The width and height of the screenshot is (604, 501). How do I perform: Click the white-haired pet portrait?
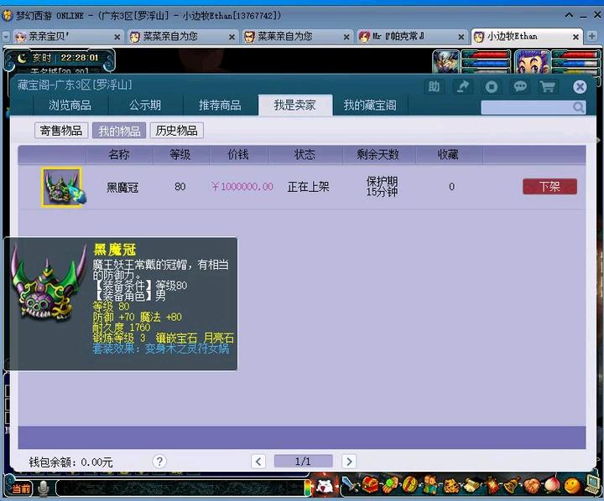445,61
